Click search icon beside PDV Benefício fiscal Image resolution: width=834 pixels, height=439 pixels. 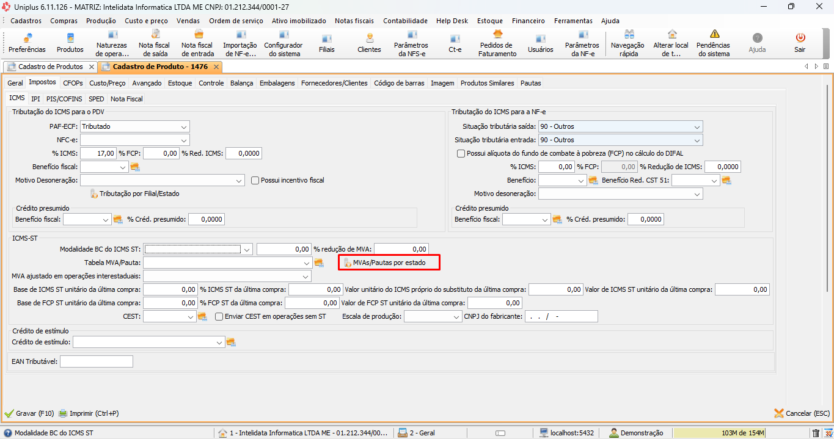(x=135, y=167)
